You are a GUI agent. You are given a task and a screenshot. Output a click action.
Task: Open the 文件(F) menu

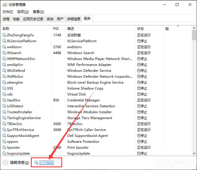[8, 12]
